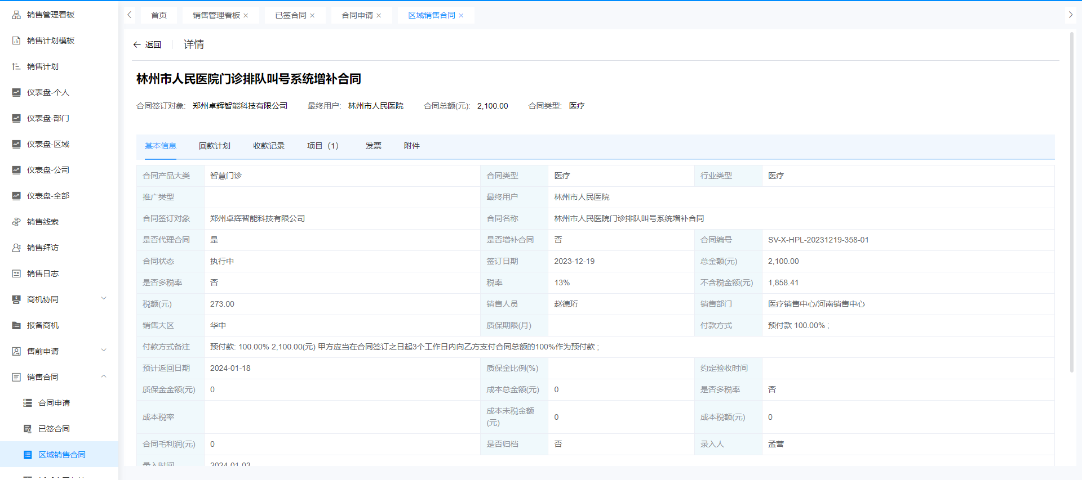Screen dimensions: 1082x480
Task: Click the 销售管理看板 sidebar icon
Action: tap(16, 15)
